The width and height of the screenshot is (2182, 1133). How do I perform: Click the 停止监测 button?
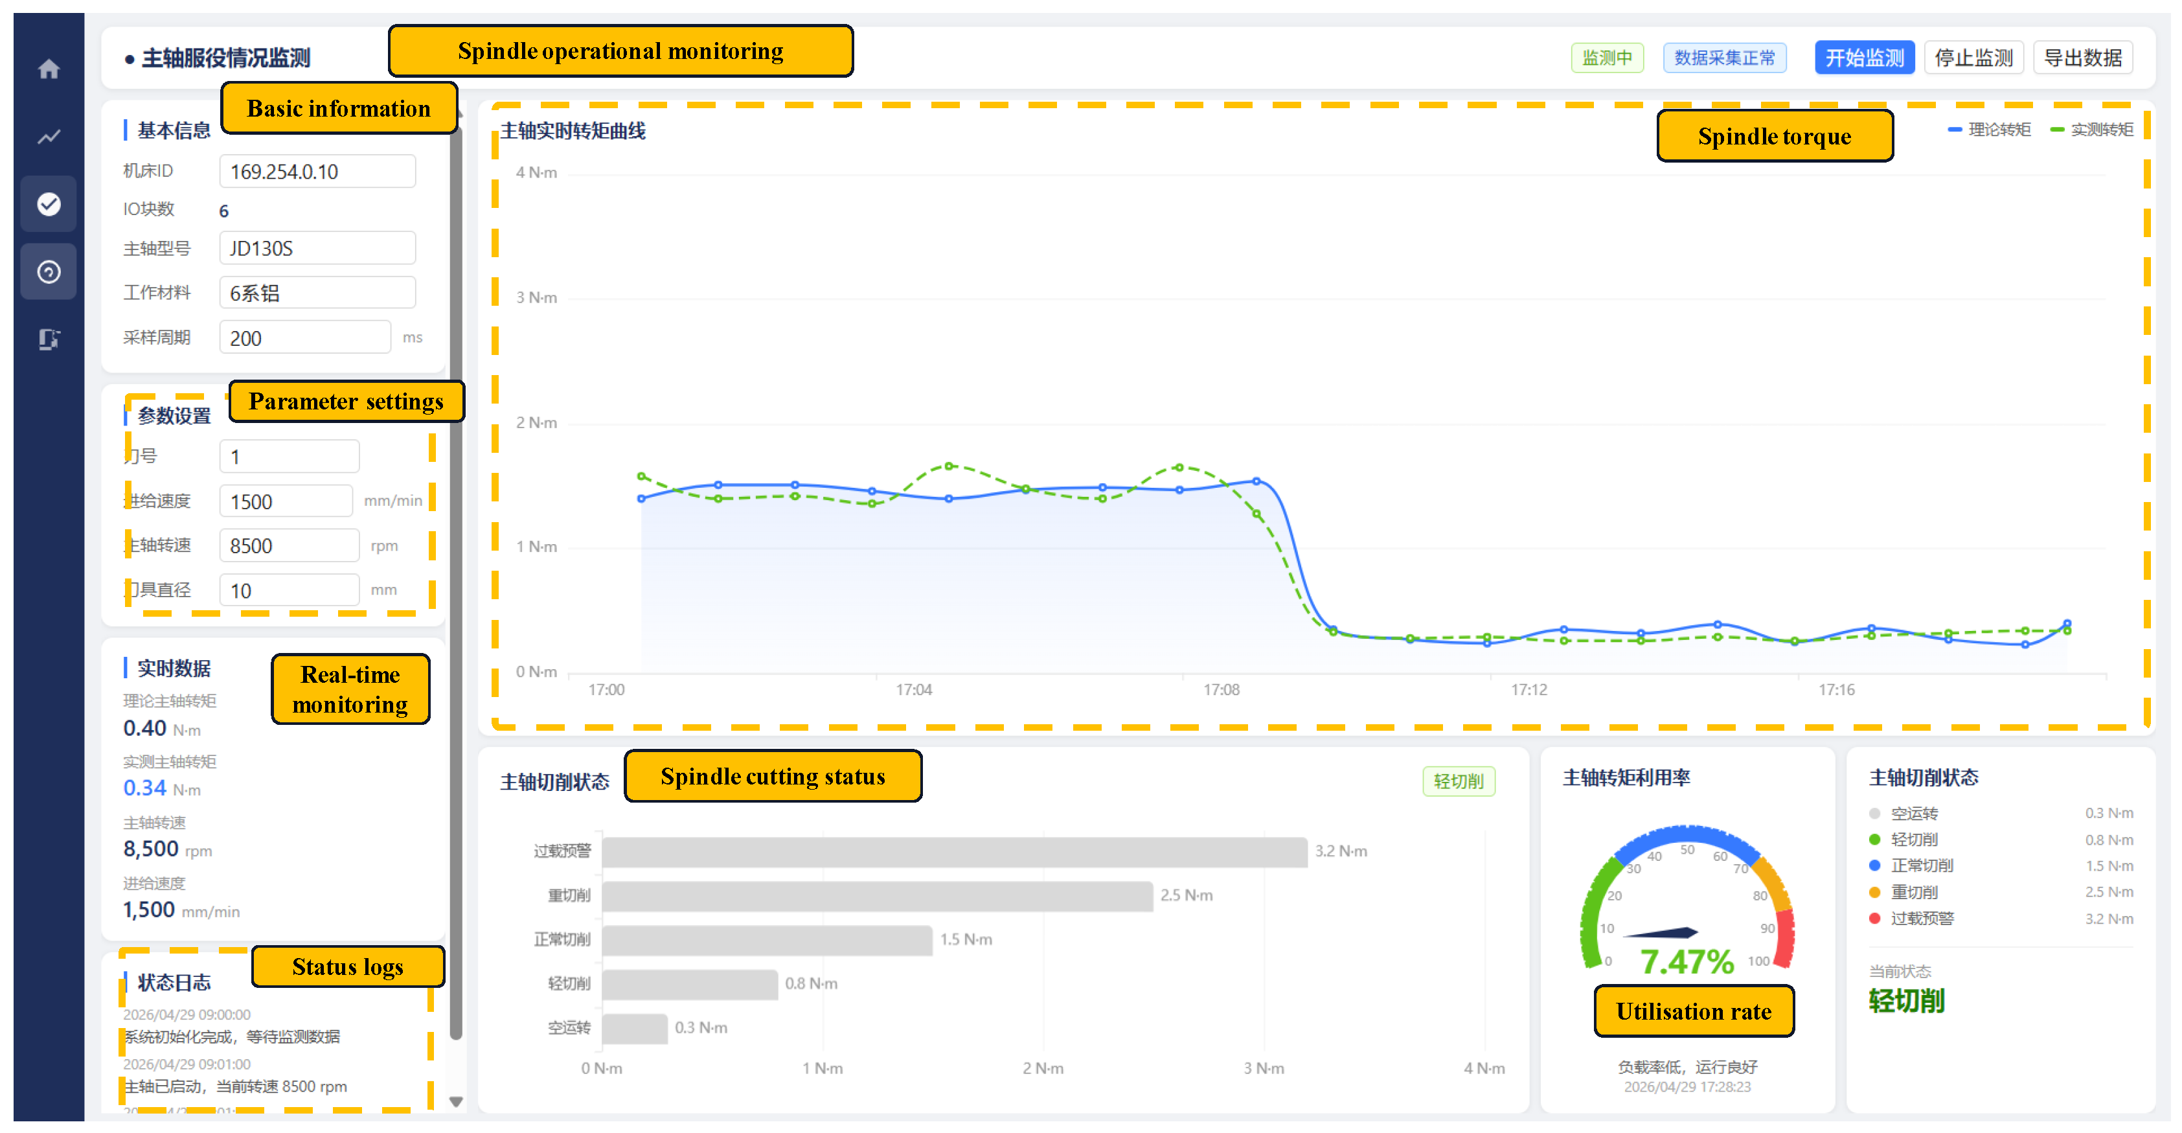pyautogui.click(x=1973, y=58)
